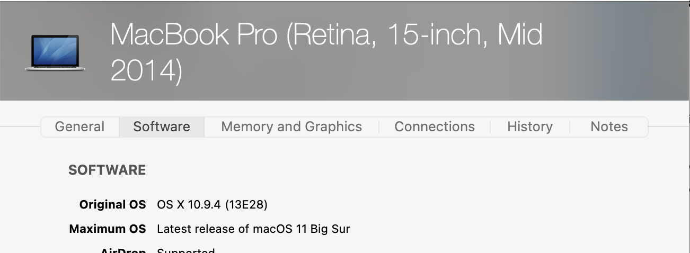690x253 pixels.
Task: Select the OS X 10.9.4 version text
Action: [x=189, y=204]
